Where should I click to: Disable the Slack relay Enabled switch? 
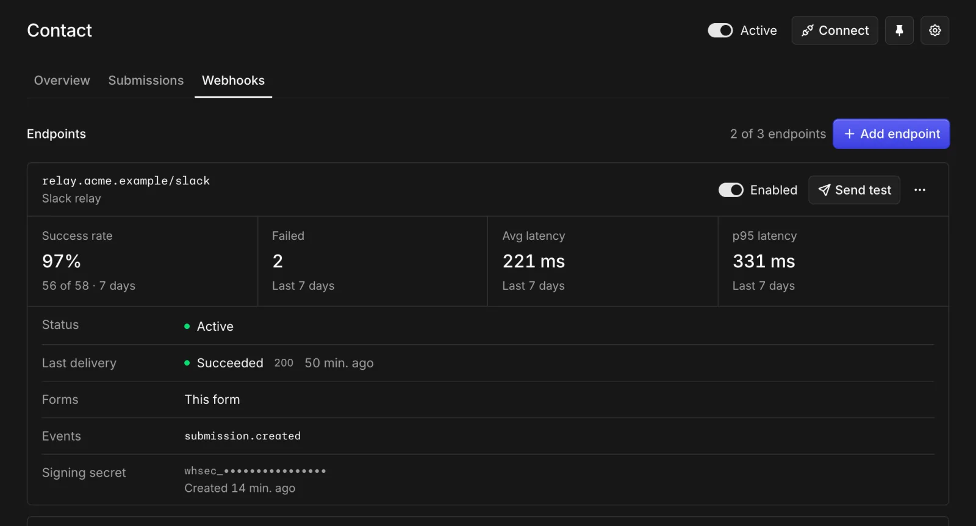pyautogui.click(x=731, y=190)
